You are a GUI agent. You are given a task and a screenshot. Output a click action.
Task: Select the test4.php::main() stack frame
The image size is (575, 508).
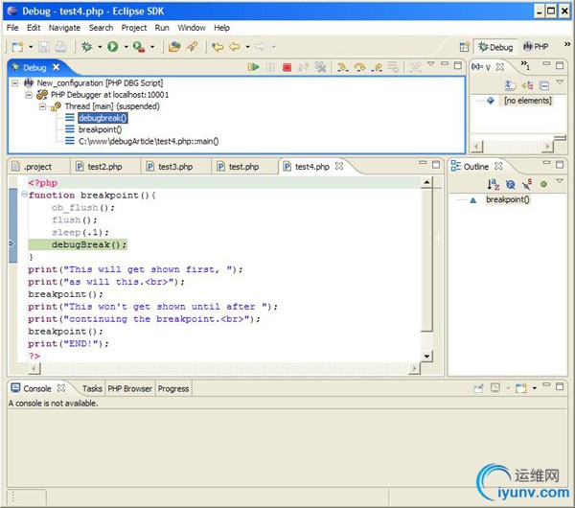click(149, 141)
